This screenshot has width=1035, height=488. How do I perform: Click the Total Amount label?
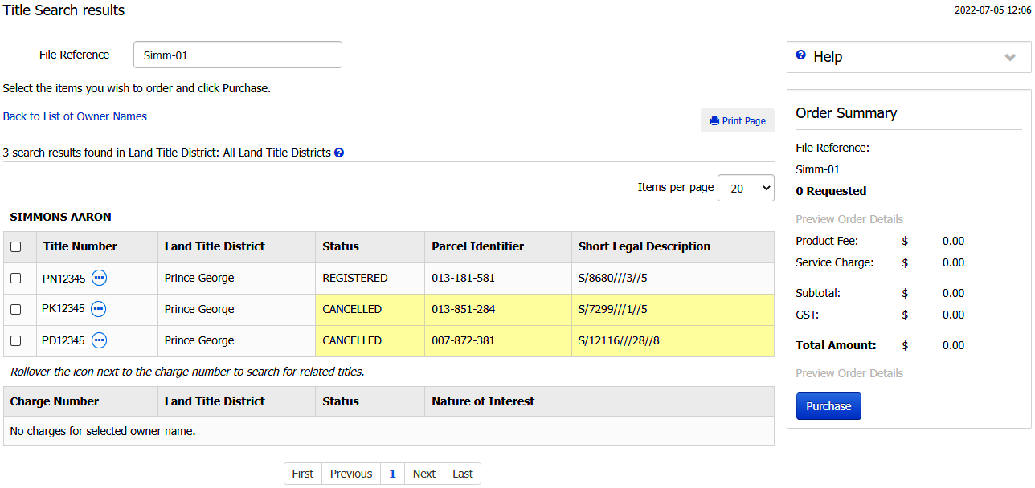836,345
